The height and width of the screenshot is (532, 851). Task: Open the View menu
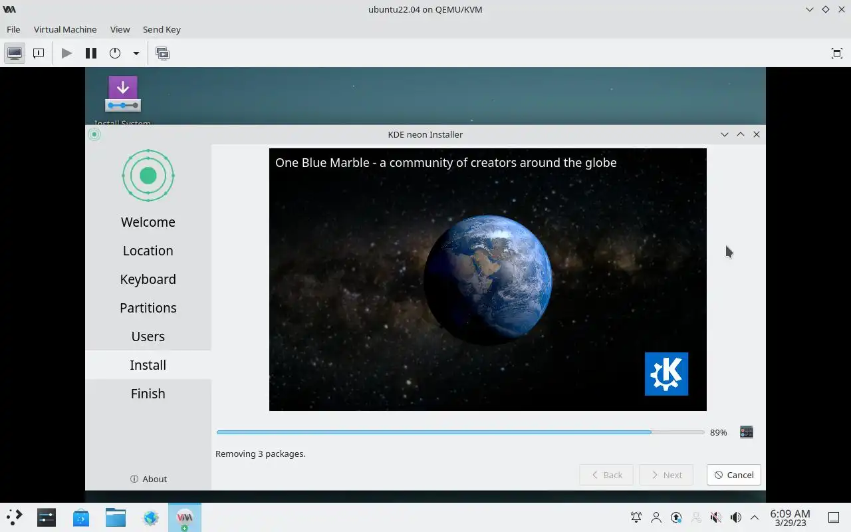[120, 29]
